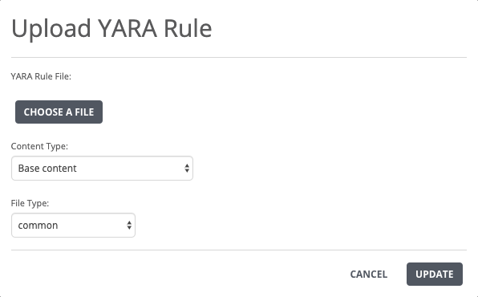Click the CHOOSE A FILE button
Viewport: 478px width, 297px height.
(59, 112)
